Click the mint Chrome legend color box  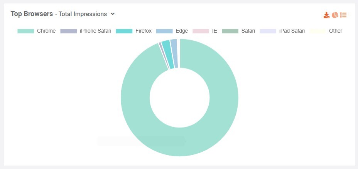26,31
